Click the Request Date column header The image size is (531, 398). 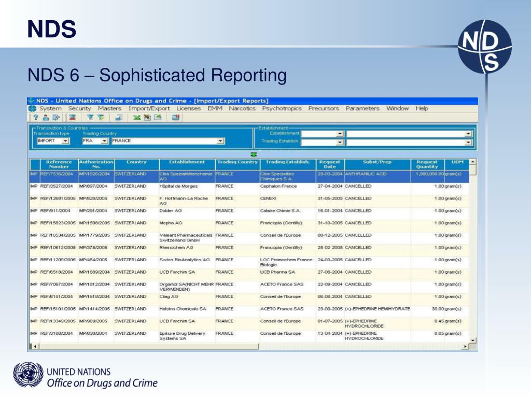[x=330, y=164]
